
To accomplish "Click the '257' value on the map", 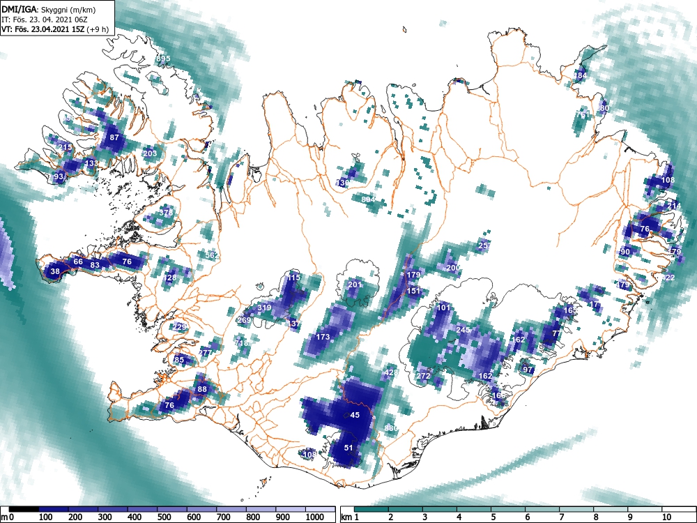I will pos(485,245).
